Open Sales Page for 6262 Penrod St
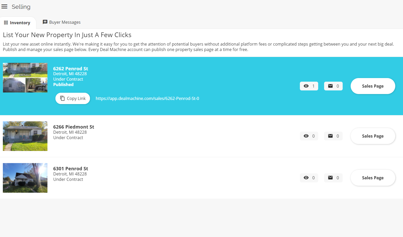Viewport: 403px width, 237px height. [373, 86]
